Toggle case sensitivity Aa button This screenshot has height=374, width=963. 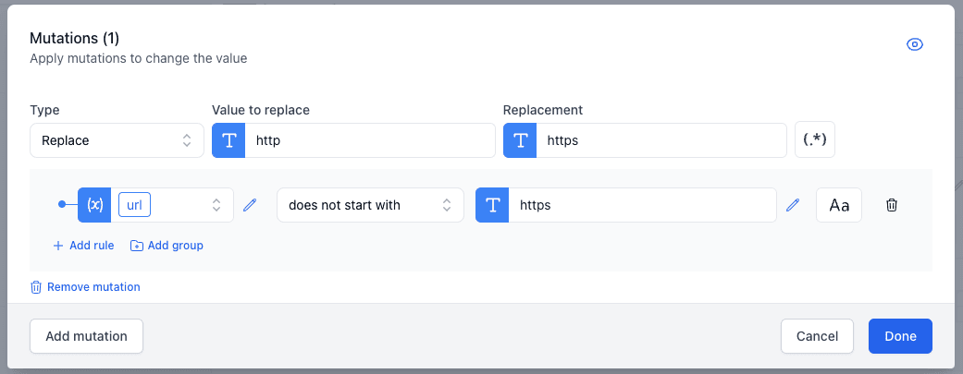click(x=839, y=205)
